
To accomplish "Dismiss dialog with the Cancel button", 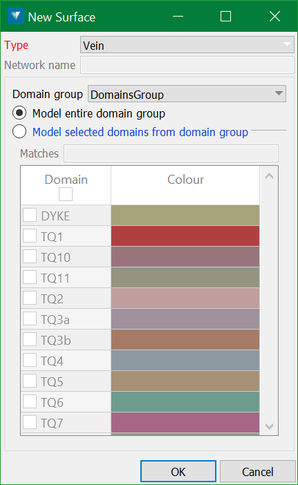I will point(257,472).
